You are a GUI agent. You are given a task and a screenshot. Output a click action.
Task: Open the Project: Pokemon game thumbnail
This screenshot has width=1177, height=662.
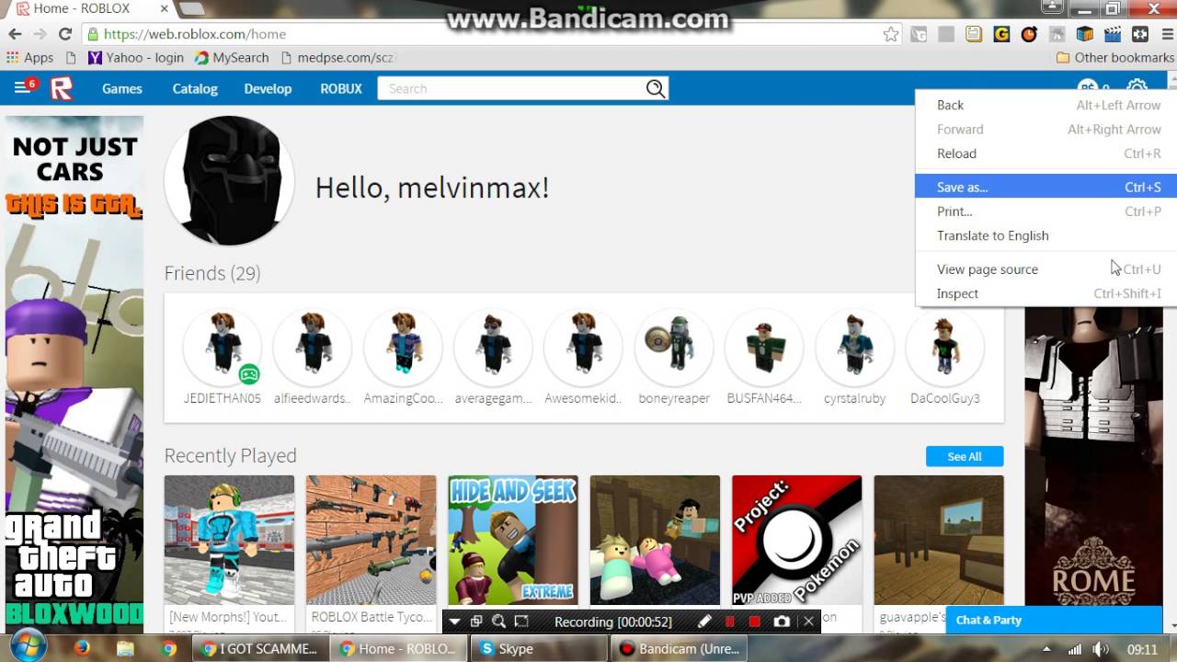797,540
